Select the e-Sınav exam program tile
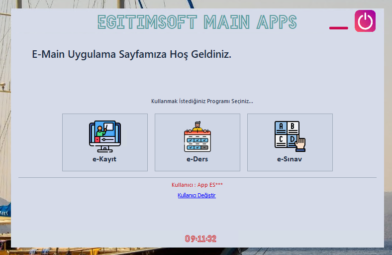The width and height of the screenshot is (392, 255). [290, 142]
